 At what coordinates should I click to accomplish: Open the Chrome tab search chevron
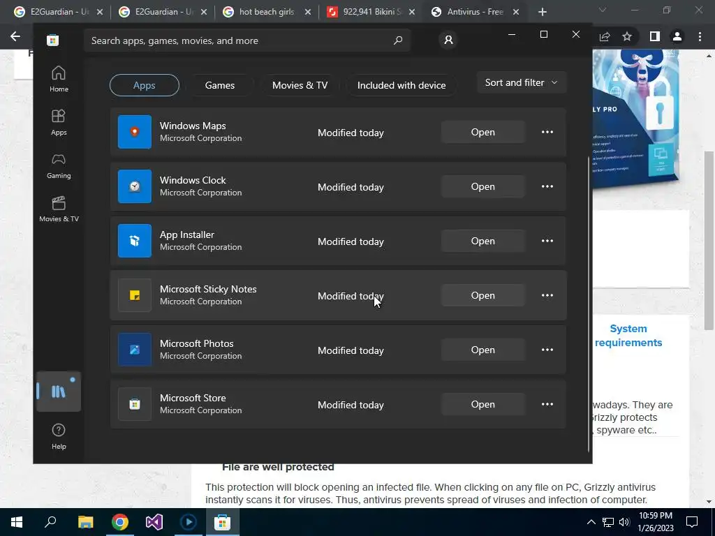point(603,10)
